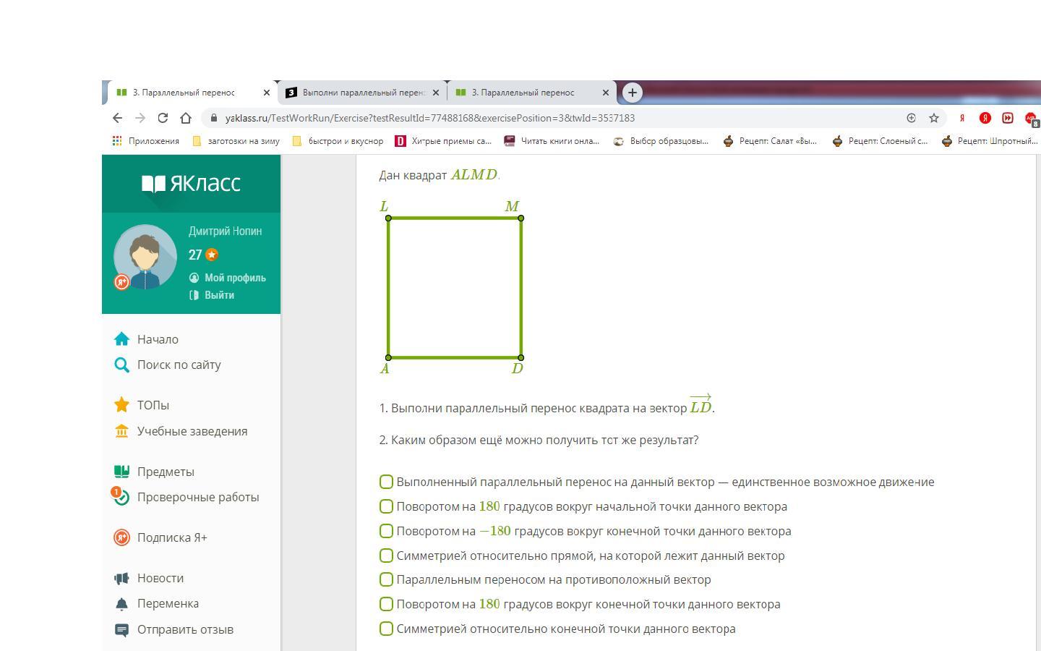Viewport: 1041px width, 651px height.
Task: Click the user avatar picture
Action: 145,257
